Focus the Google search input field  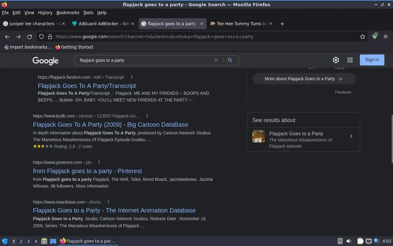click(144, 60)
